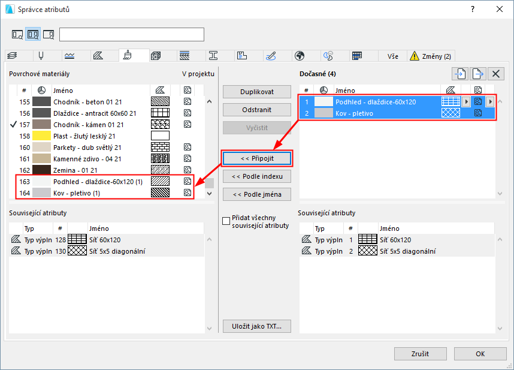Click the Síť 60x120 fill icon, index 128

(77, 240)
